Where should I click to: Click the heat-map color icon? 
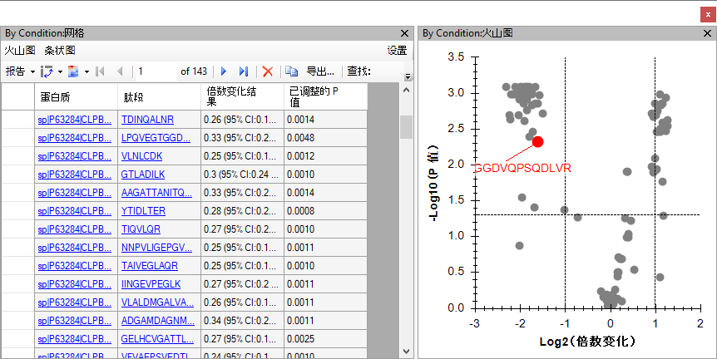74,71
